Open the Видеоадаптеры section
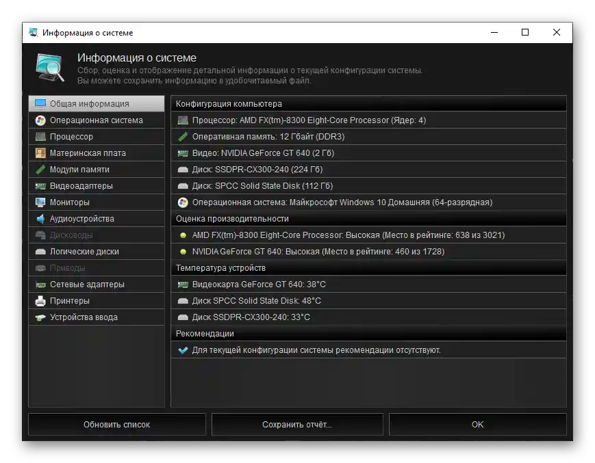 coord(97,186)
